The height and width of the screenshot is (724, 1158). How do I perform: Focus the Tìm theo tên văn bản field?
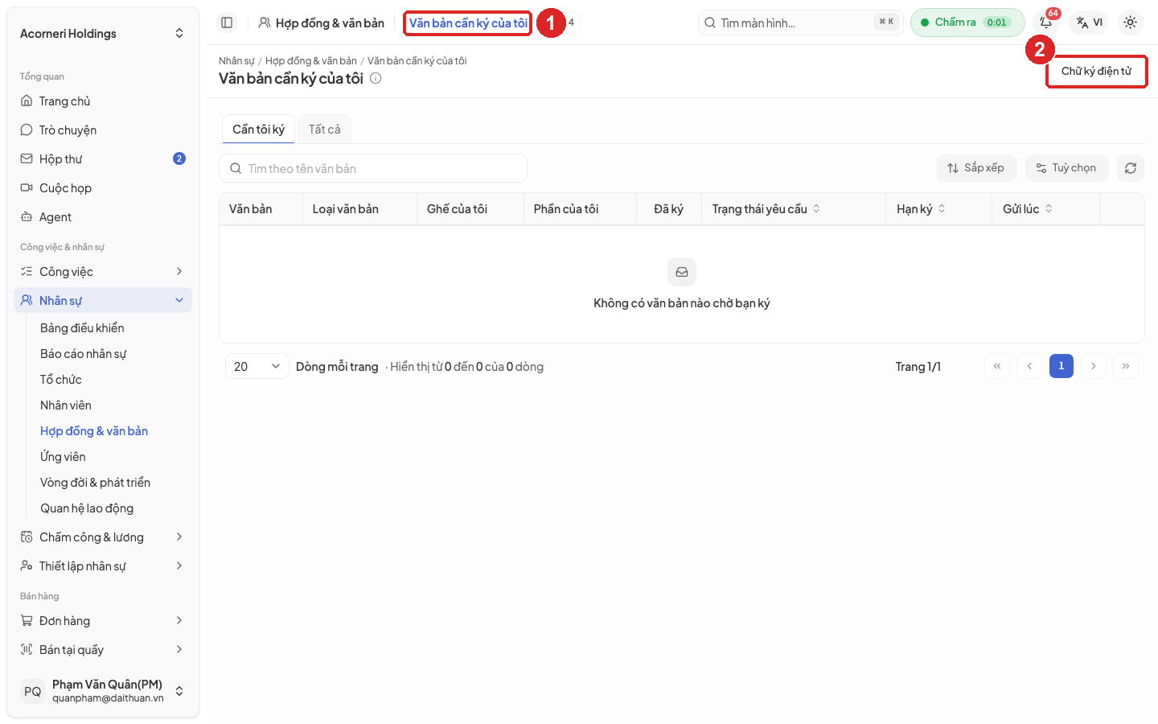pyautogui.click(x=373, y=168)
